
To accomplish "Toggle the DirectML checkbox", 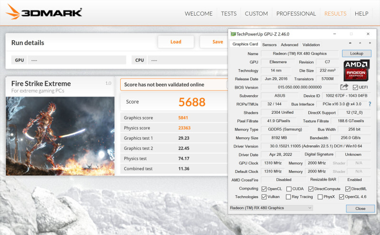I will pyautogui.click(x=348, y=189).
